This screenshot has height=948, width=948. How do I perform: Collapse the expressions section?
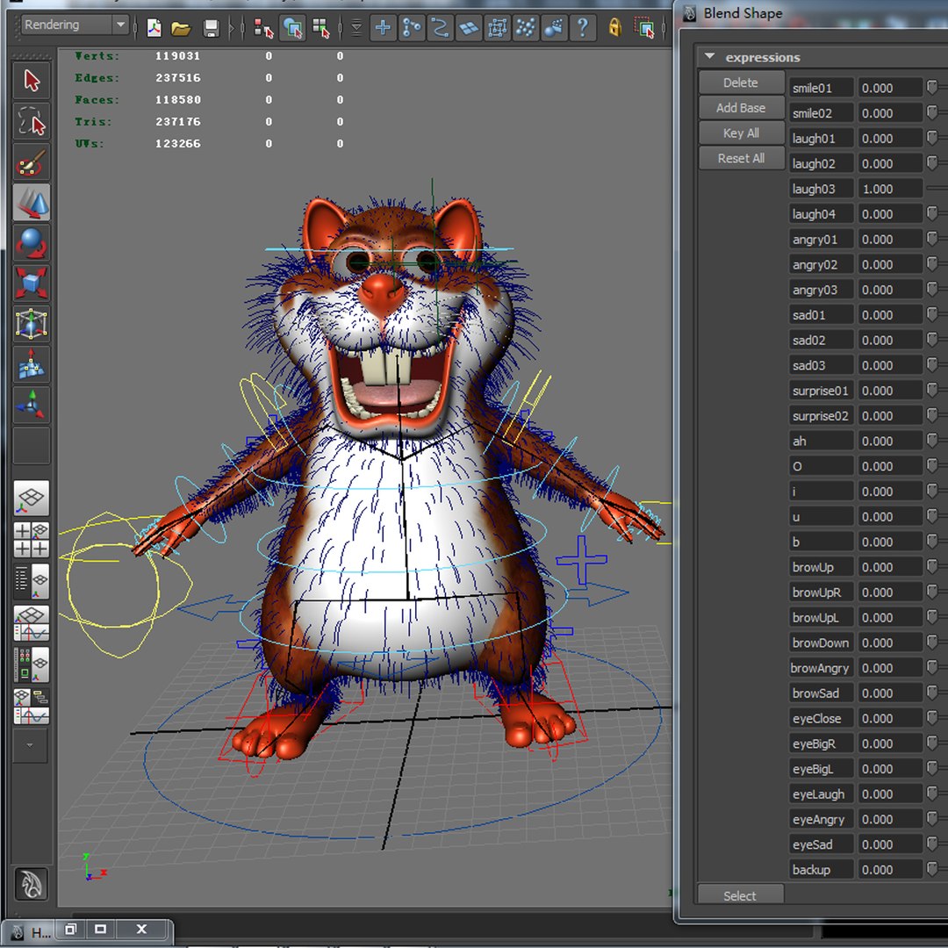pyautogui.click(x=710, y=56)
